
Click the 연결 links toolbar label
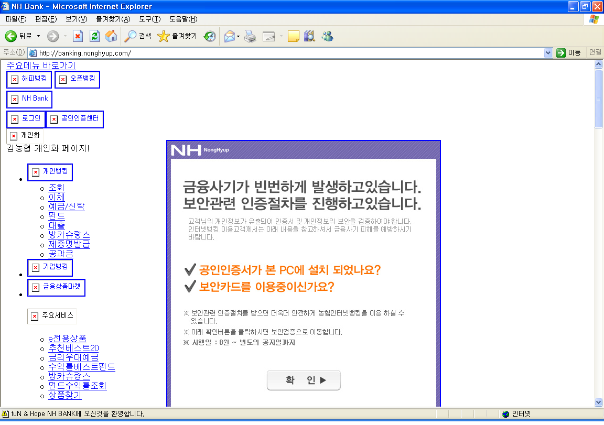(595, 52)
